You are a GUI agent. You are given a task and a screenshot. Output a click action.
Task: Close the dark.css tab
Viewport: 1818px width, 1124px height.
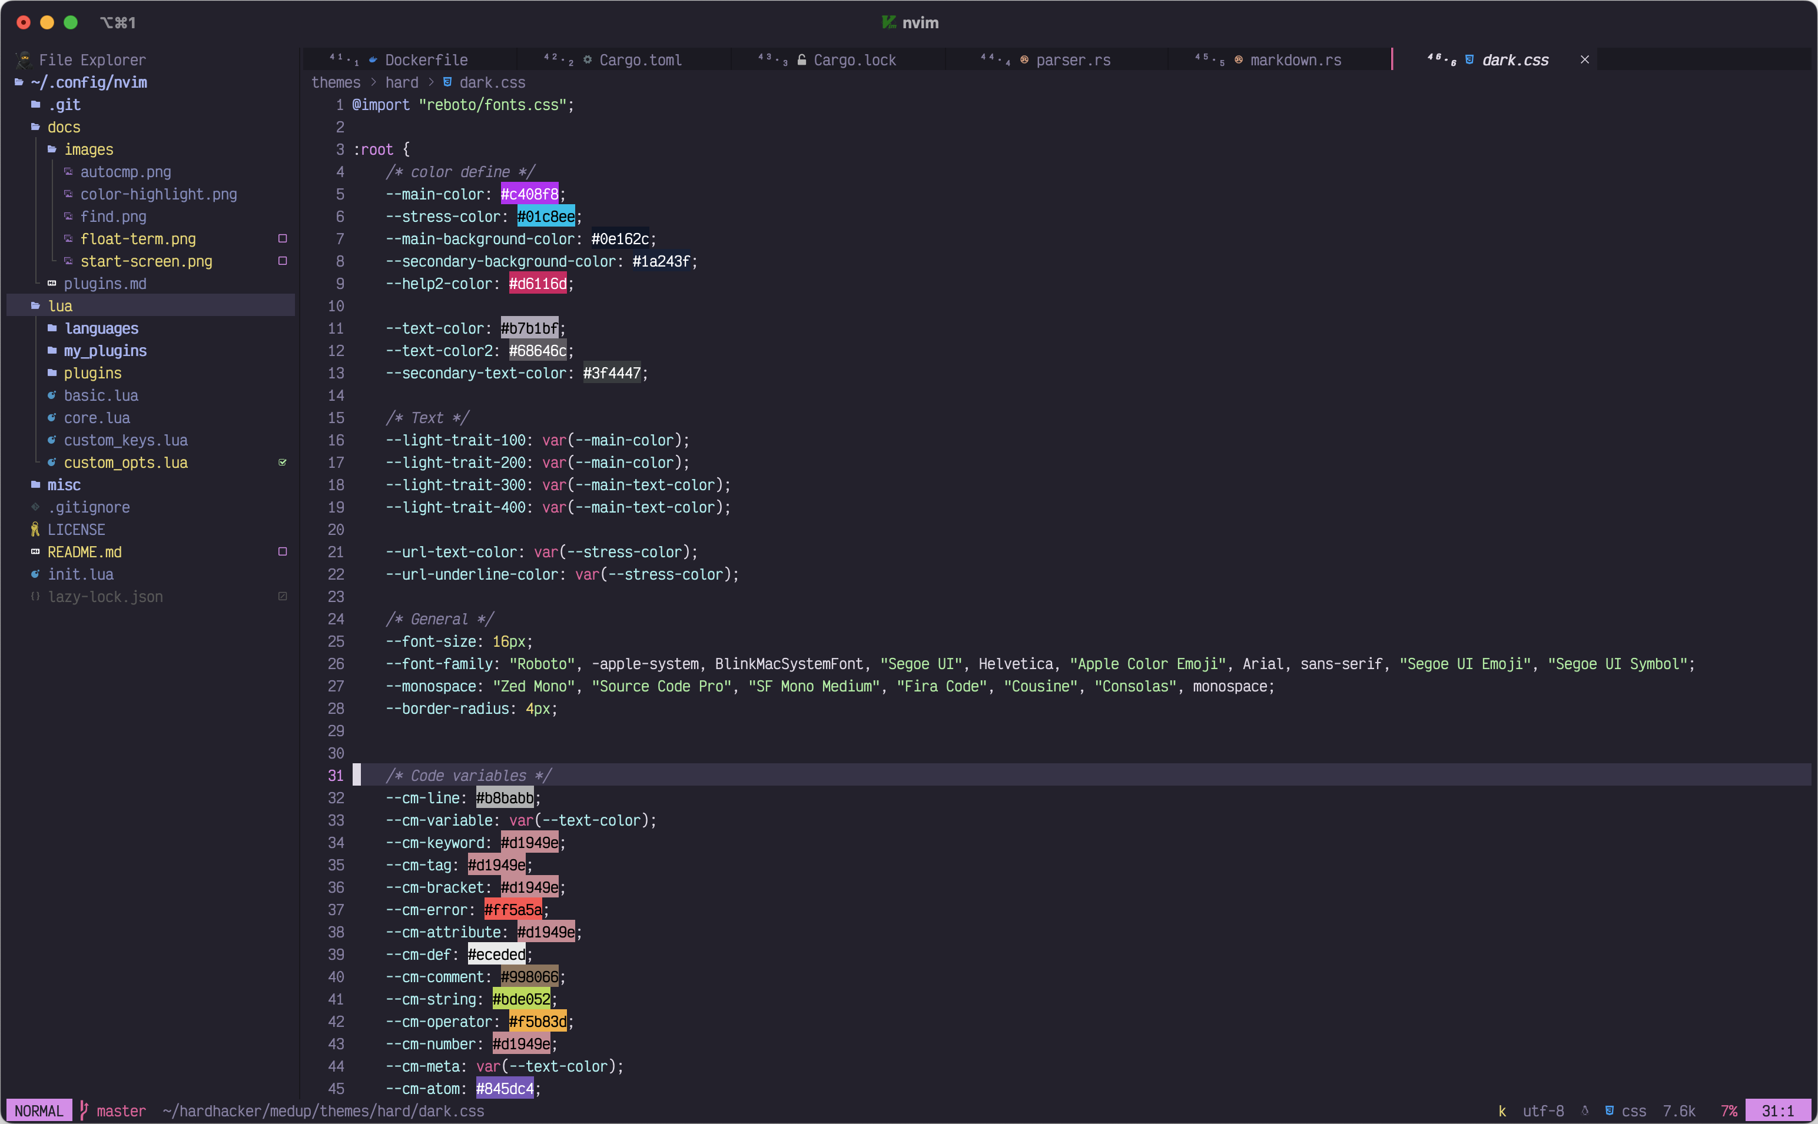pyautogui.click(x=1584, y=59)
